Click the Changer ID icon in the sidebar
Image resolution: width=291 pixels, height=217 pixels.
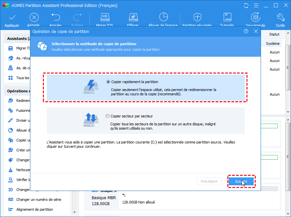pos(11,190)
